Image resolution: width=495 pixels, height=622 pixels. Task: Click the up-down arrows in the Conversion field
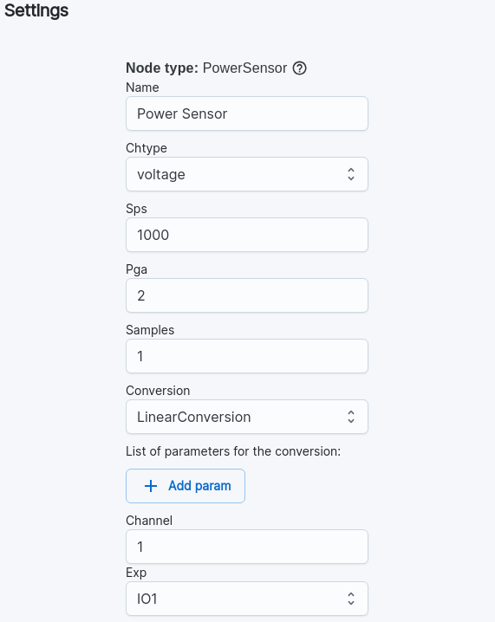[351, 417]
